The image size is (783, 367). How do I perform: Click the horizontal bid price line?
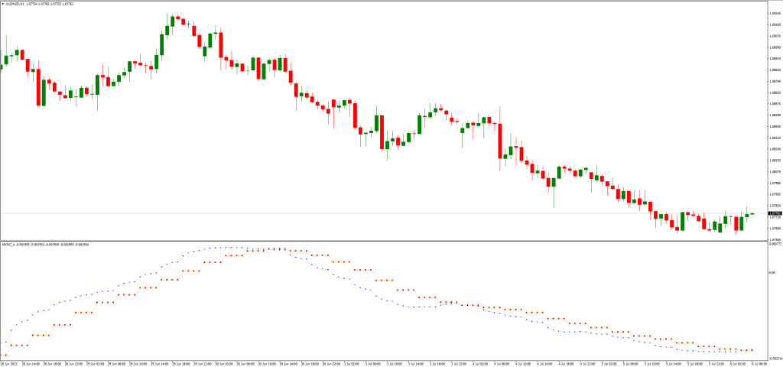point(382,213)
